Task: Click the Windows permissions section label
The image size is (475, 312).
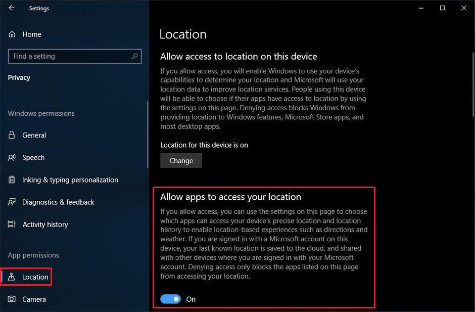Action: click(41, 113)
